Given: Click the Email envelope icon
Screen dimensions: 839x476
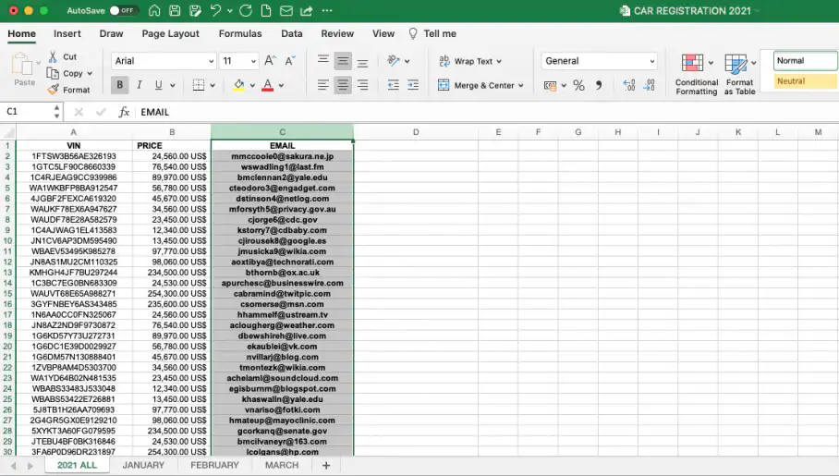Looking at the screenshot, I should coord(286,11).
